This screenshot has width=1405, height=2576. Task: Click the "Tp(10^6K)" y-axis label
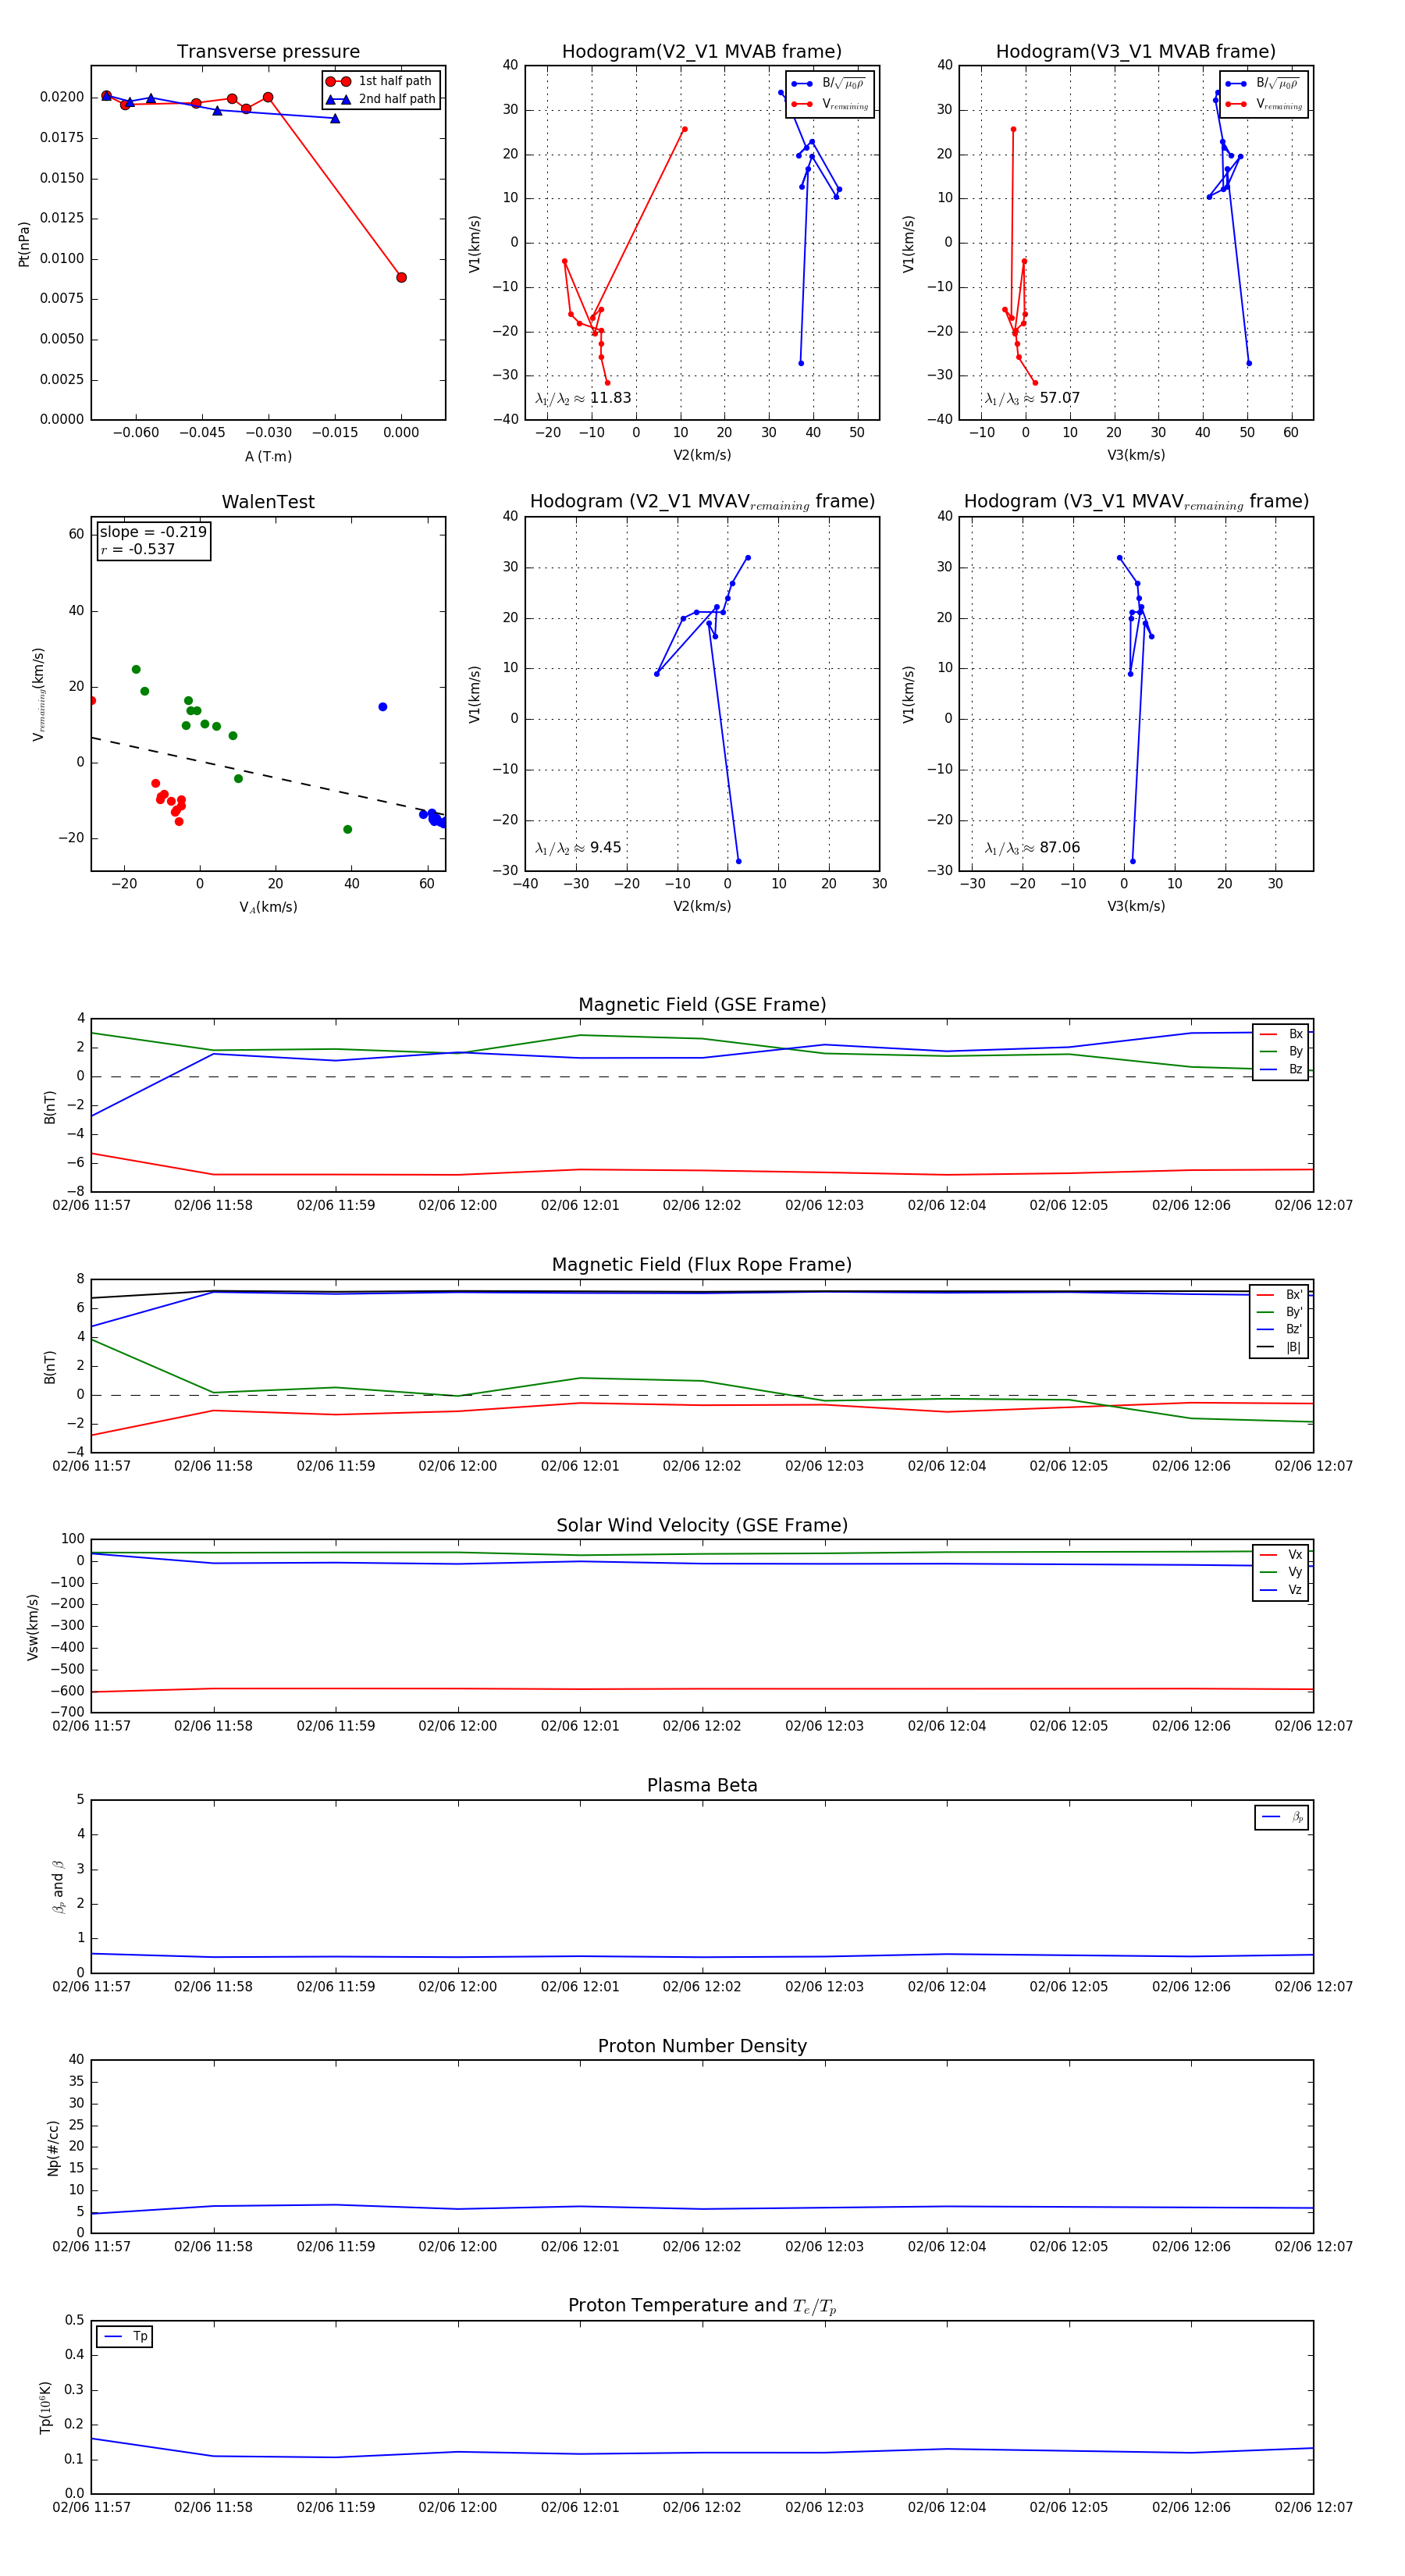(45, 2407)
